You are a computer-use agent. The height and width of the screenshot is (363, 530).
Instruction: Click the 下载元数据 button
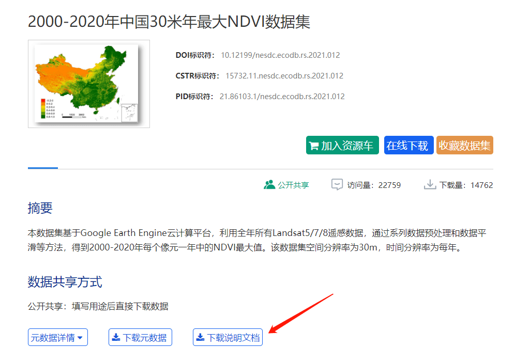(140, 337)
